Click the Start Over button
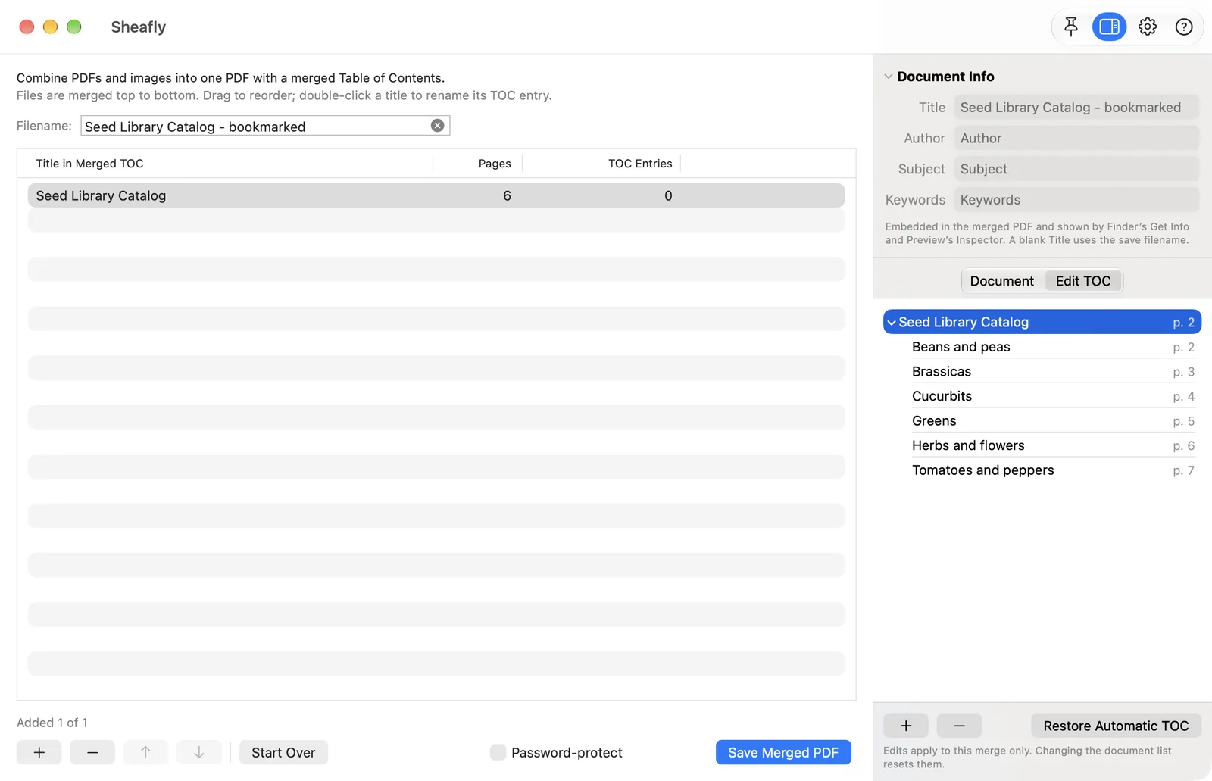 click(x=283, y=752)
